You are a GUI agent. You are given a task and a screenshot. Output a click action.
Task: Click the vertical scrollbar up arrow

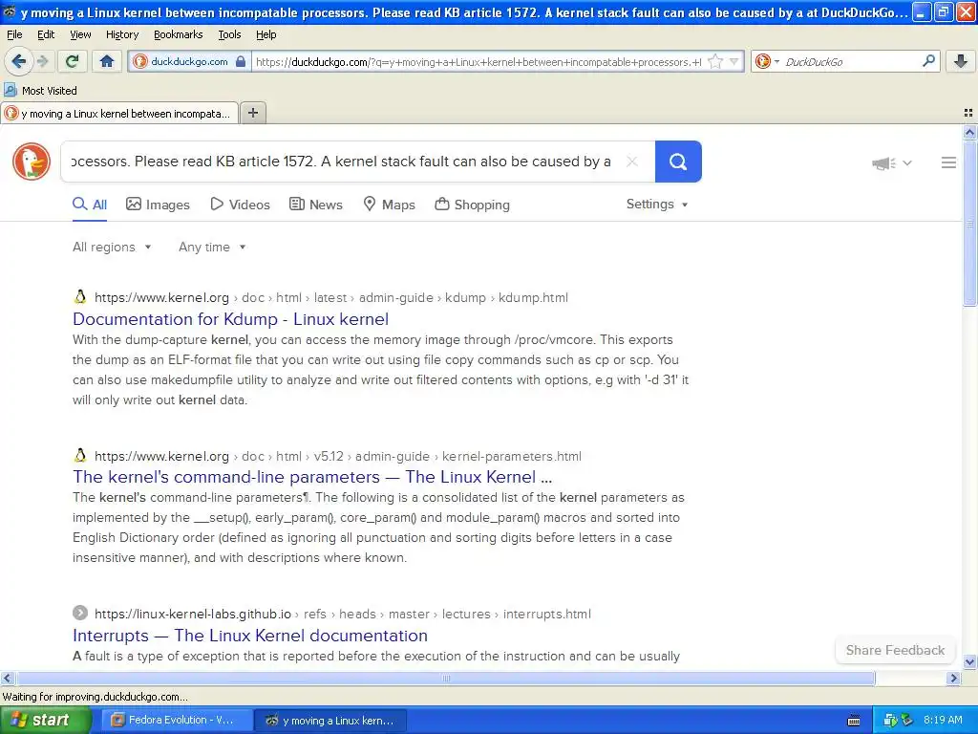tap(969, 132)
